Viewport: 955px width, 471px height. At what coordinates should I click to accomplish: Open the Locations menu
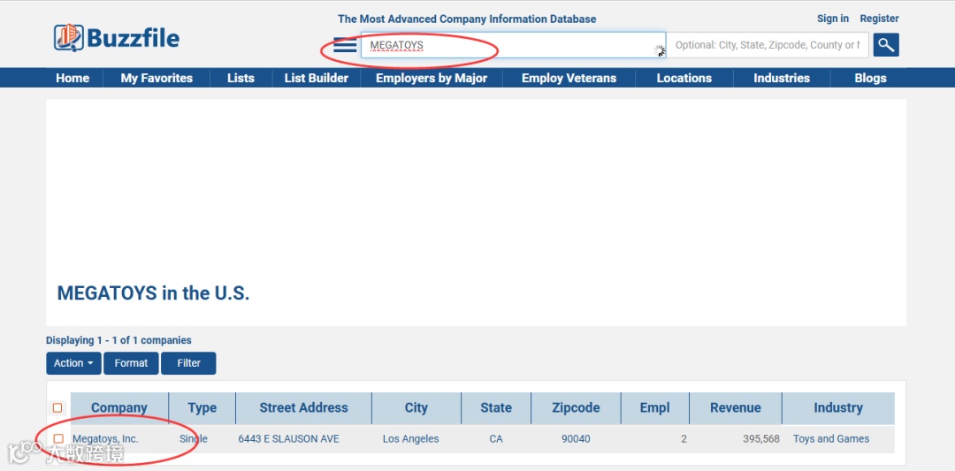click(x=684, y=78)
